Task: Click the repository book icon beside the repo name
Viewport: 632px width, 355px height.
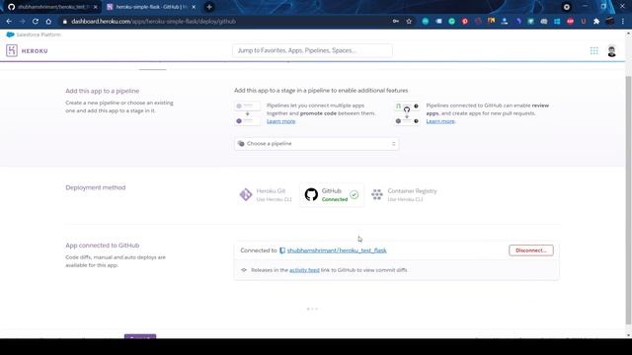Action: (282, 250)
